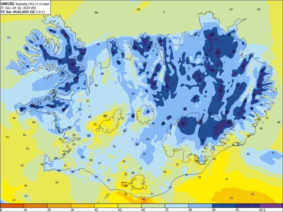
Task: Click the humidity value 48 on the map
Action: (x=25, y=186)
